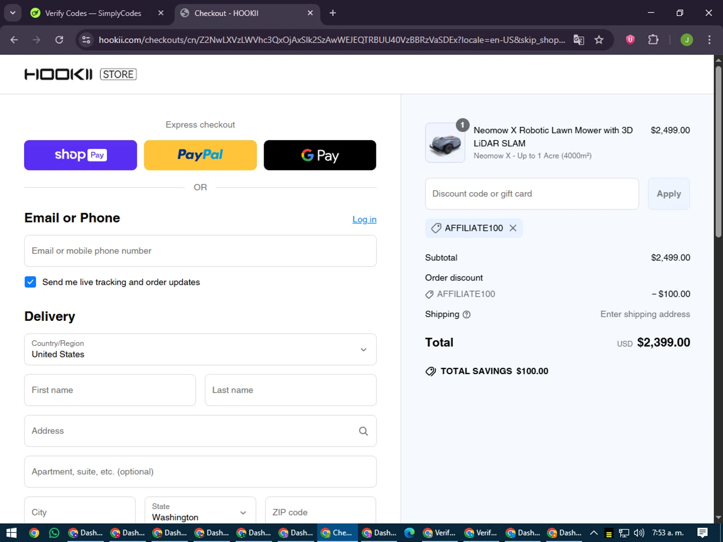Open the State dropdown showing Washington
The width and height of the screenshot is (723, 542).
click(x=201, y=511)
